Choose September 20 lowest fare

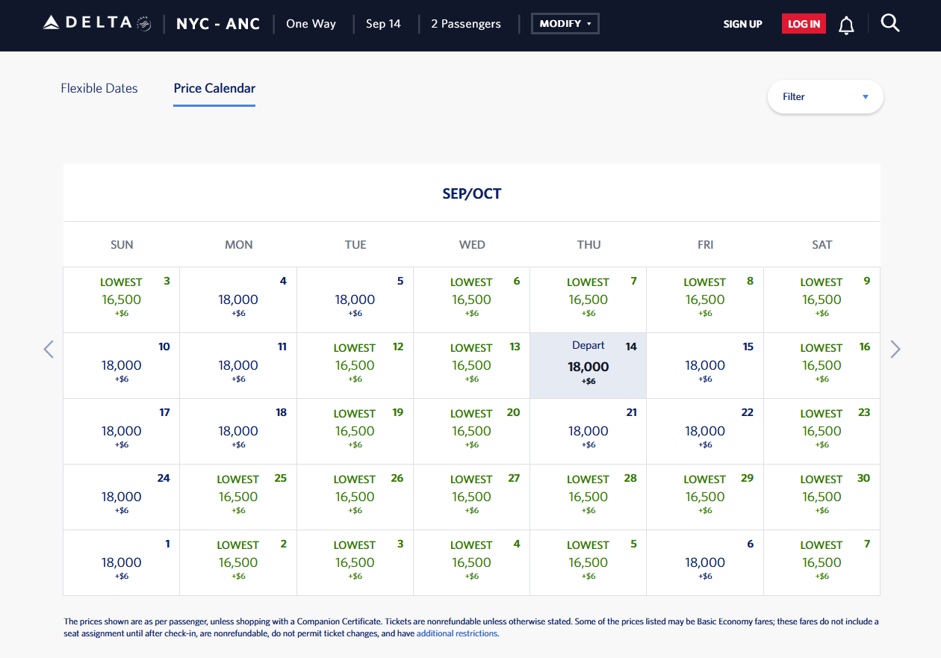[x=472, y=432]
